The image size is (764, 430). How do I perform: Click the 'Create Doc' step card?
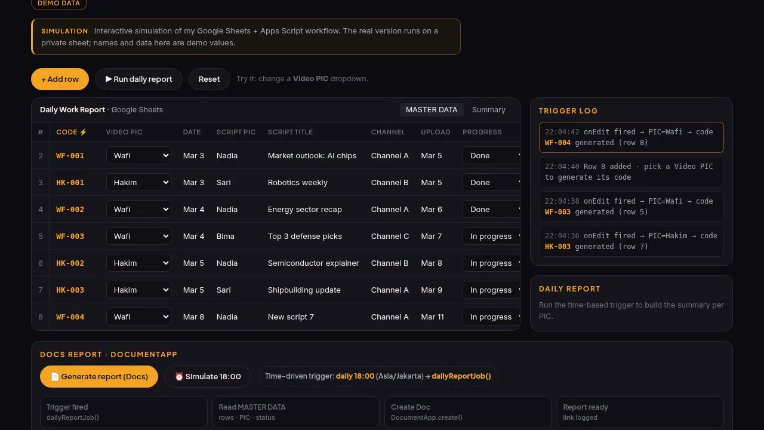(x=468, y=412)
